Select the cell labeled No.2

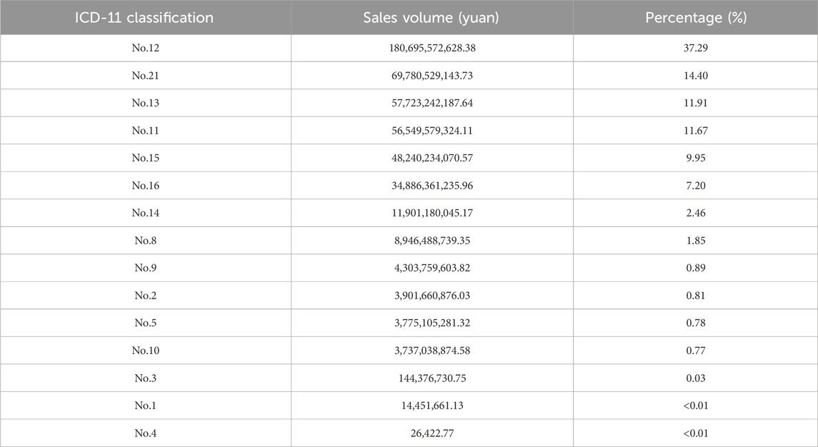[x=146, y=296]
